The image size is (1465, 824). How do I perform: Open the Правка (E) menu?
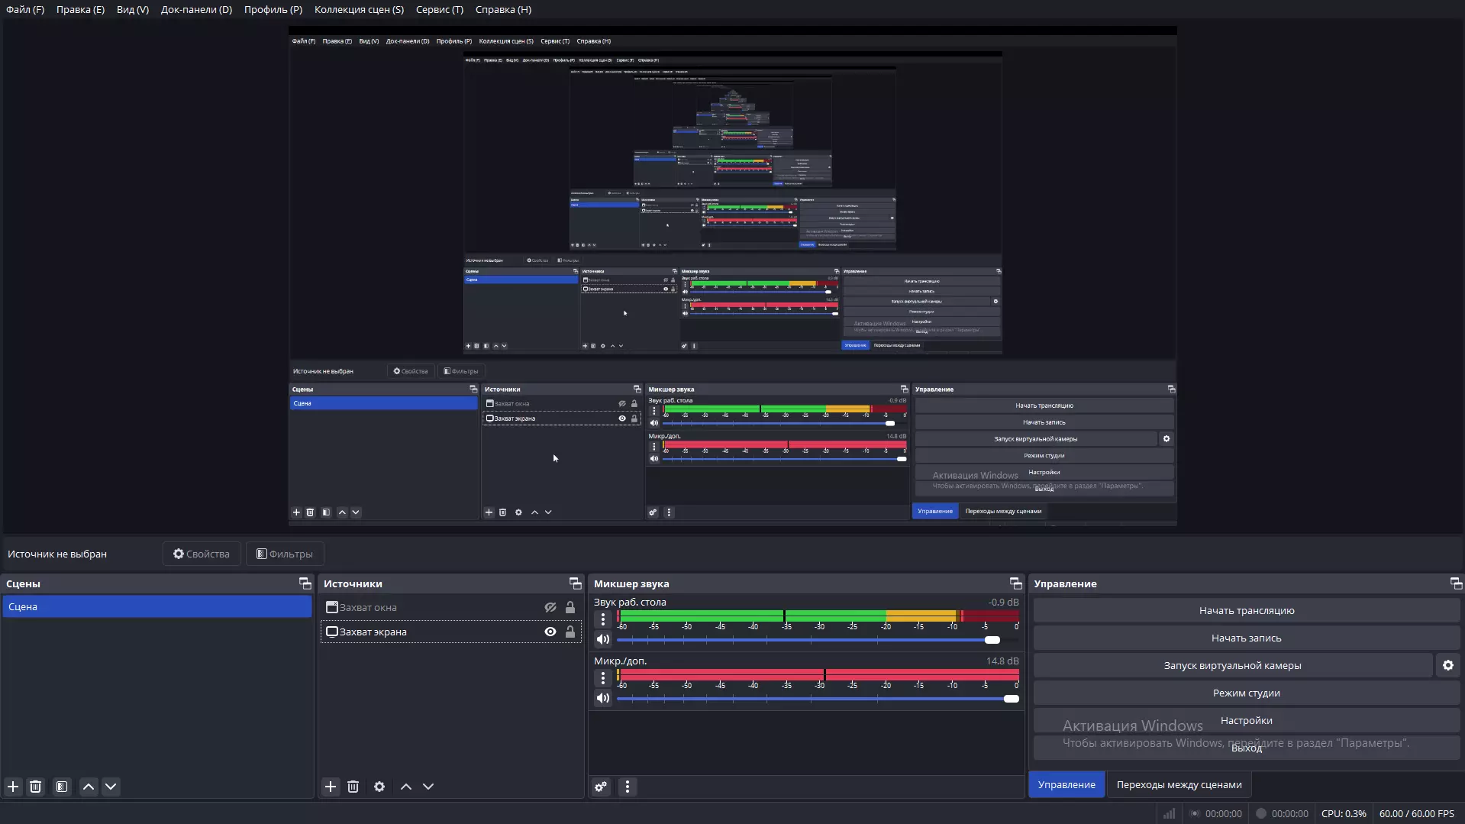click(80, 10)
